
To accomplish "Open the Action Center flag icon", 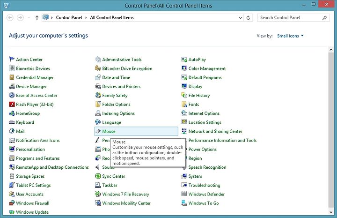I will click(12, 59).
